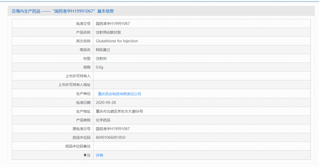Click the approval date 2020-09-28
This screenshot has width=319, height=167.
coord(106,103)
